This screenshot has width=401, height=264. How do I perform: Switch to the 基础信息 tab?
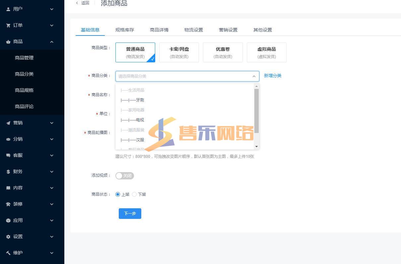tap(90, 30)
